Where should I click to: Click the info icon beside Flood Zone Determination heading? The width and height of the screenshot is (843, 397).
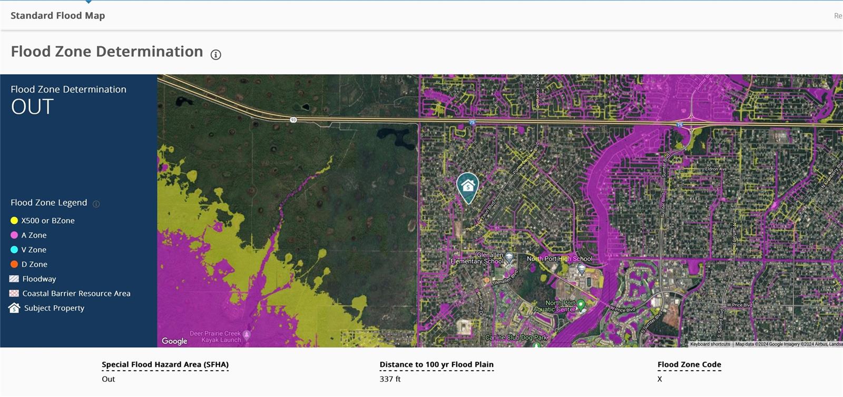coord(215,54)
